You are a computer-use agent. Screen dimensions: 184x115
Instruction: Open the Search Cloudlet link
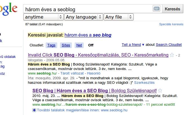point(169,45)
